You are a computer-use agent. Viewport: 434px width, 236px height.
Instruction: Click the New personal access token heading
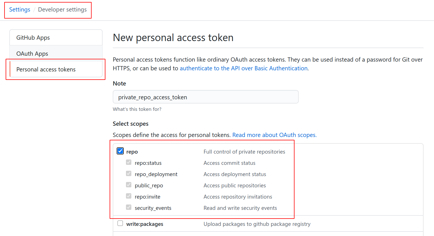(173, 38)
